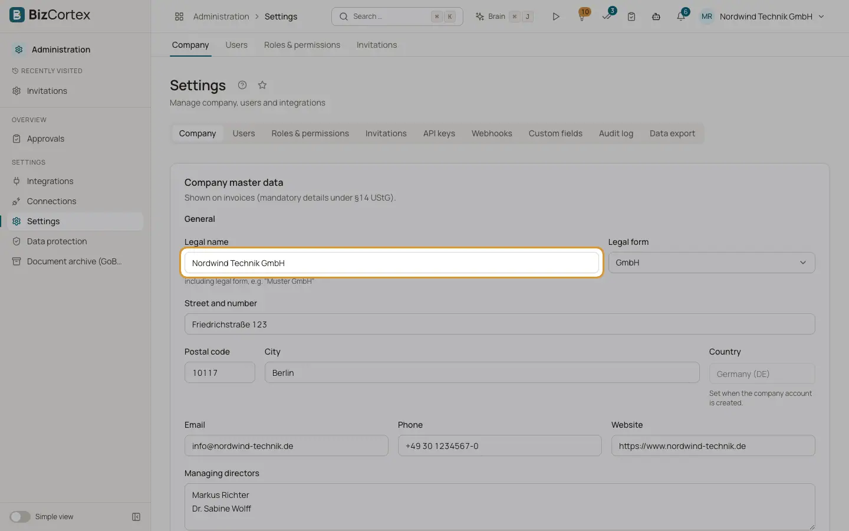Click the Administration breadcrumb link
This screenshot has height=531, width=849.
click(221, 17)
